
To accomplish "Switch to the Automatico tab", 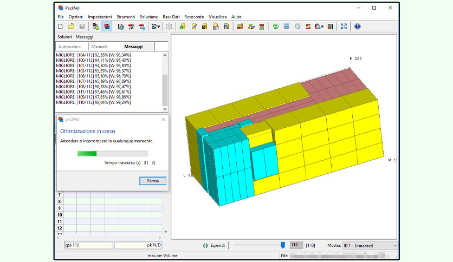I will 69,47.
